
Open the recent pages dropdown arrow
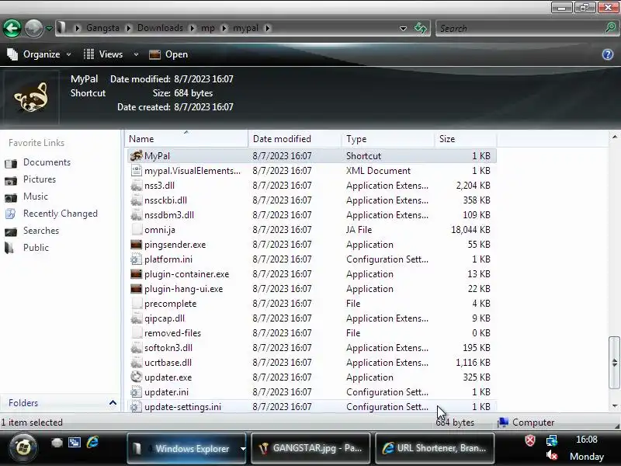[x=49, y=29]
